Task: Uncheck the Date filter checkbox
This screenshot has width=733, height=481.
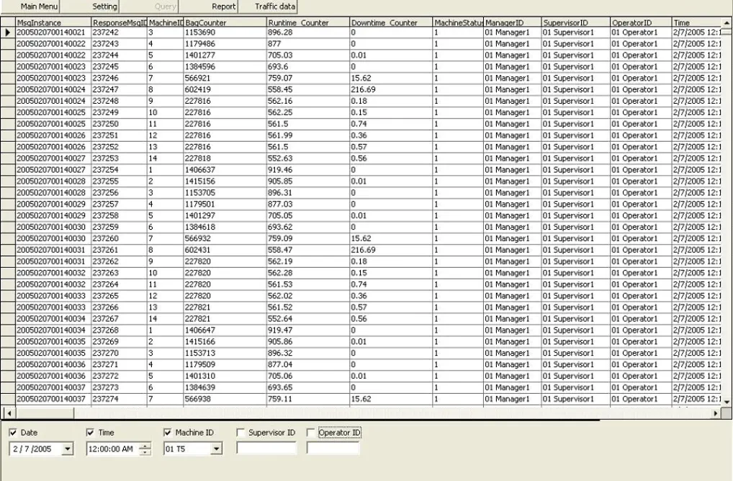Action: pos(13,433)
